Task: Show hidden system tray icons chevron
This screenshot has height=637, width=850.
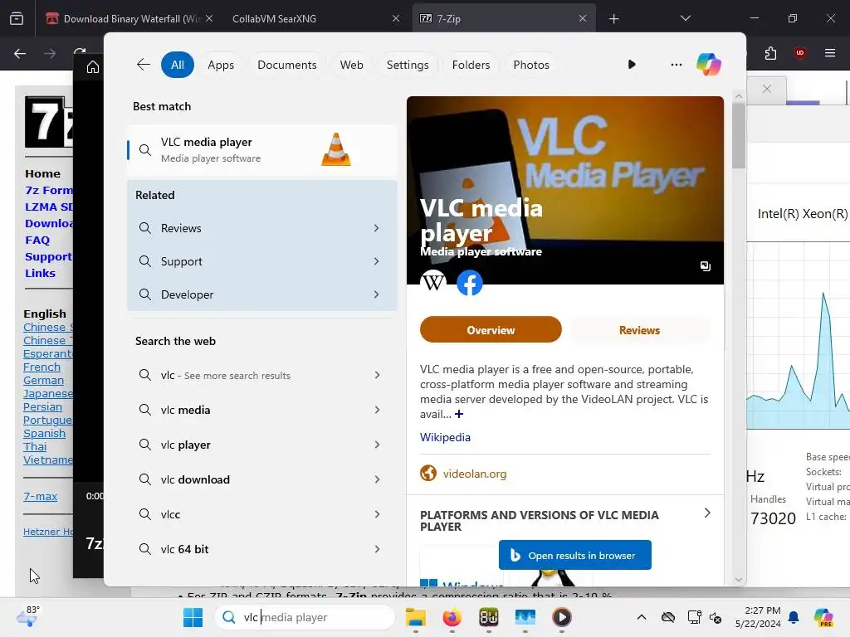Action: [642, 617]
